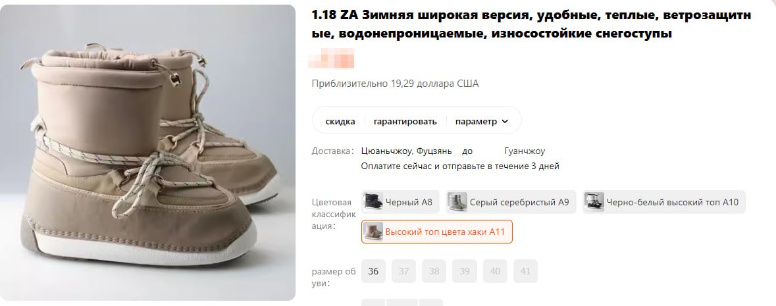This screenshot has height=306, width=776.
Task: Pick color option Высокий топ цвета хаки A11
Action: 437,232
